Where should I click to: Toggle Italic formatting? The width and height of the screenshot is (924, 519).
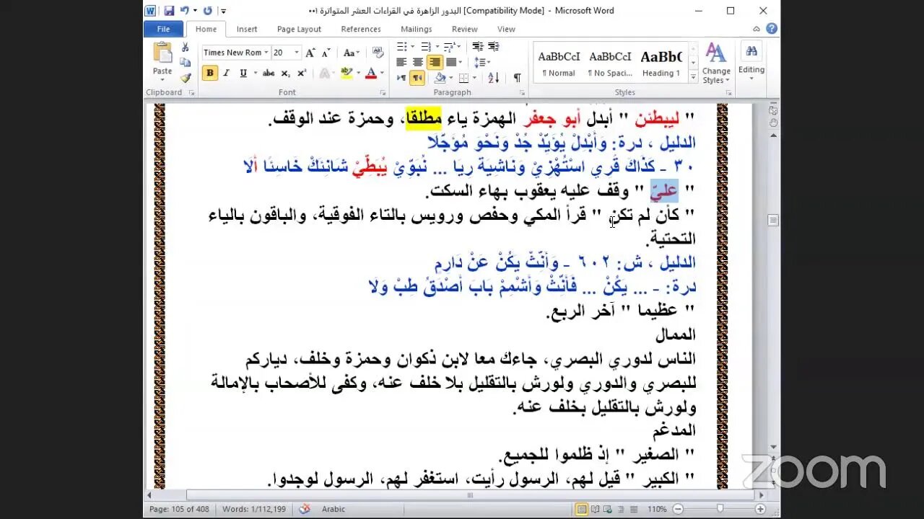coord(226,73)
